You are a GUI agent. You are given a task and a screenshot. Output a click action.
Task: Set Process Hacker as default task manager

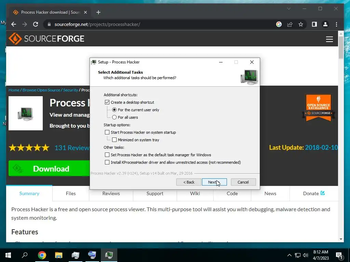(x=107, y=155)
